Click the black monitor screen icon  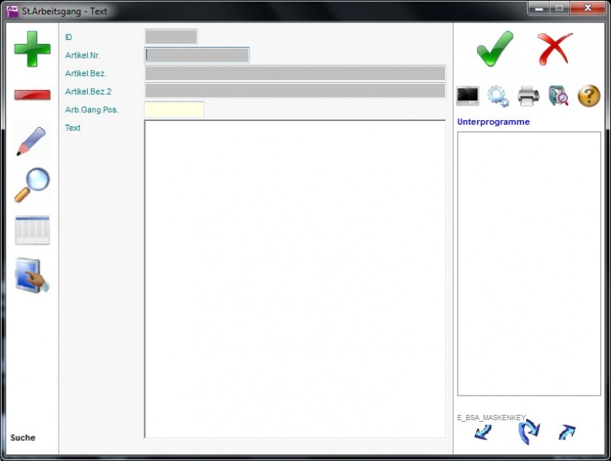coord(468,96)
